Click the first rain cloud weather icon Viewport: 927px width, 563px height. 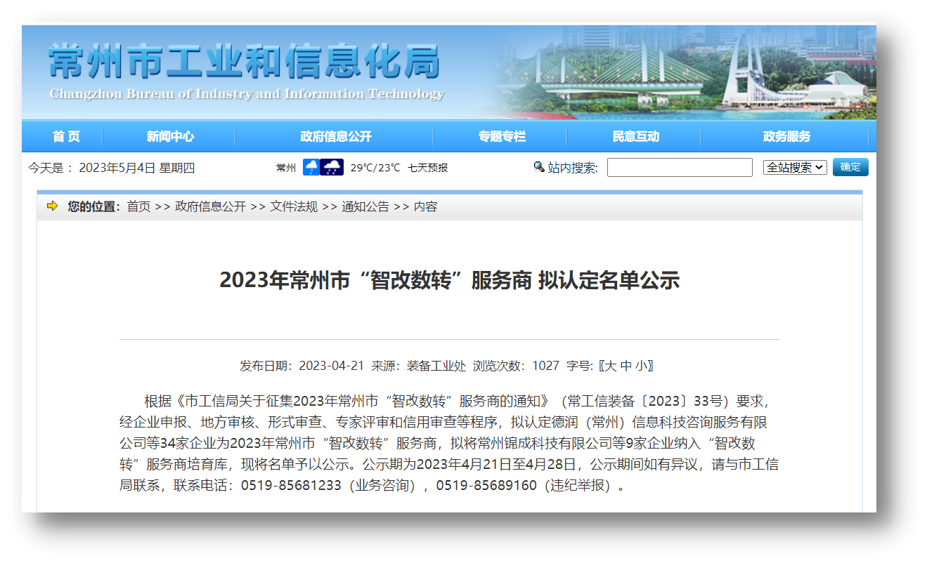pos(311,167)
